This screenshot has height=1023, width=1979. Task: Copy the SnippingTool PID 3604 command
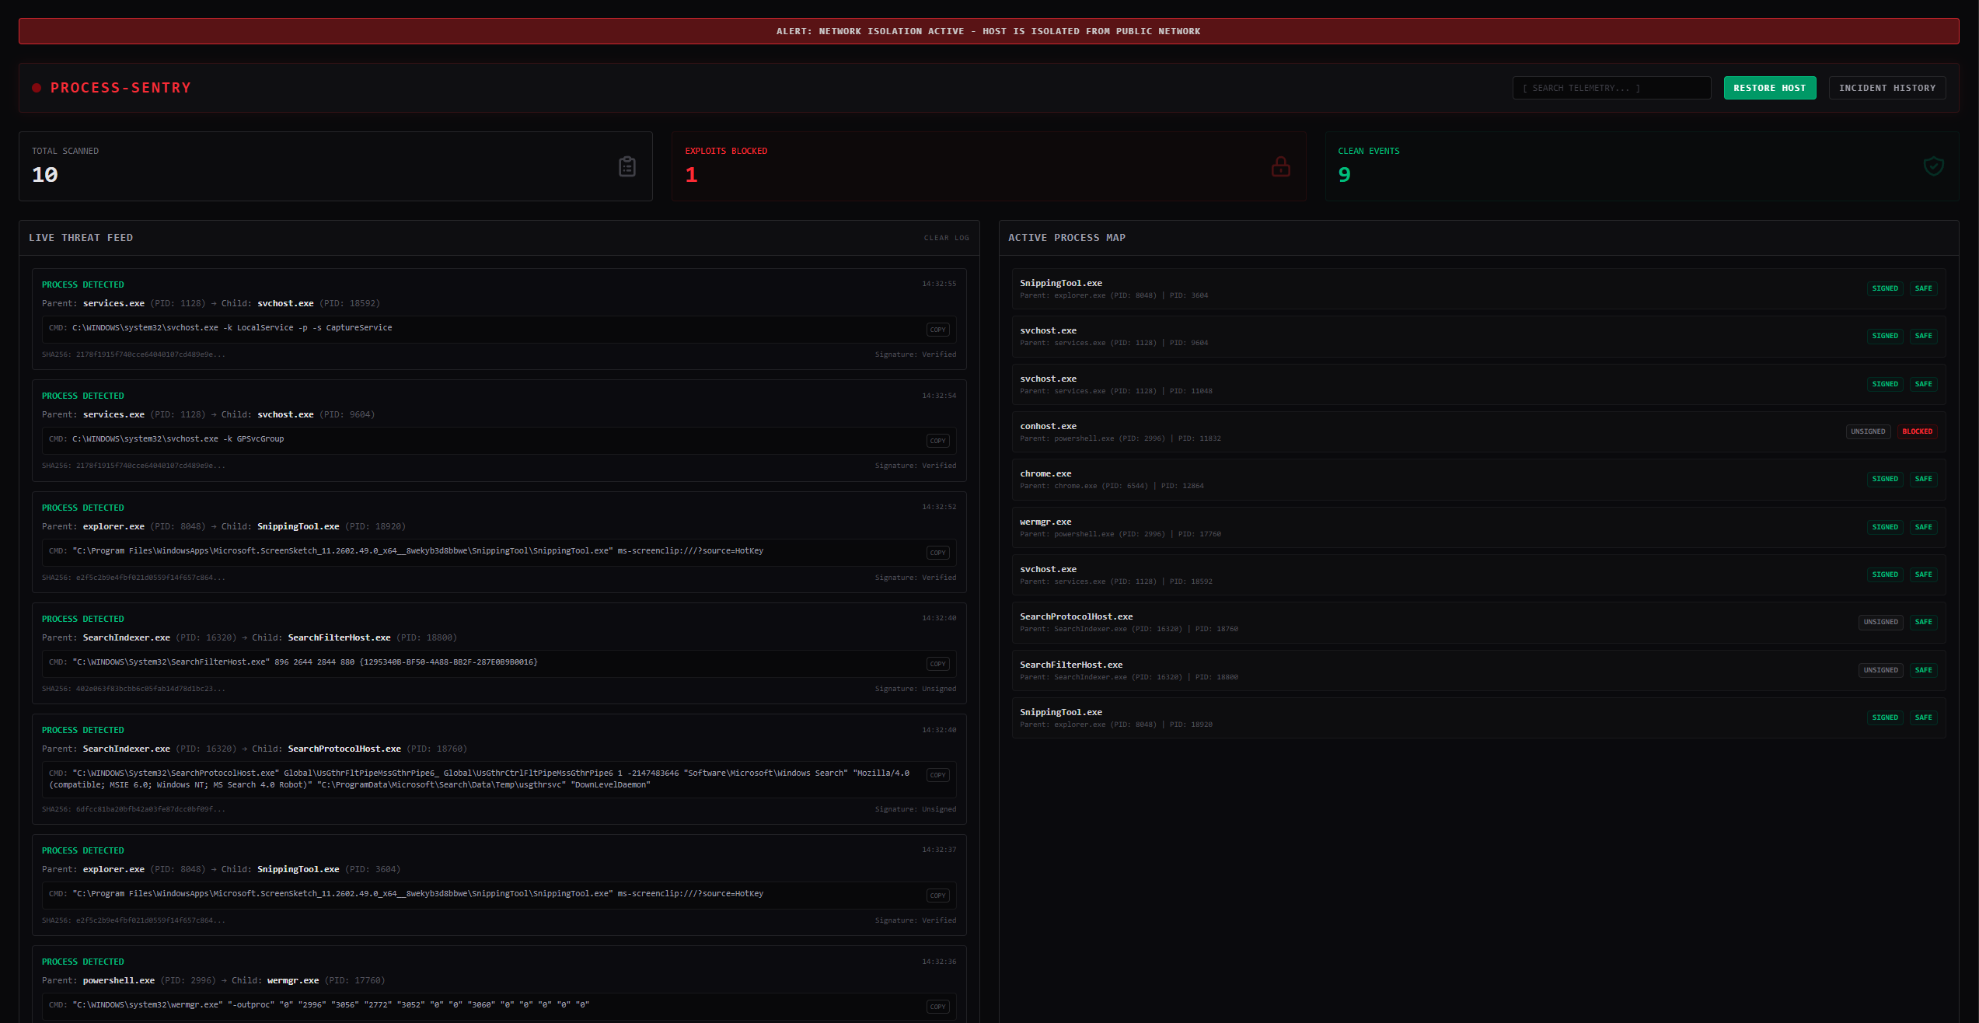pos(937,896)
